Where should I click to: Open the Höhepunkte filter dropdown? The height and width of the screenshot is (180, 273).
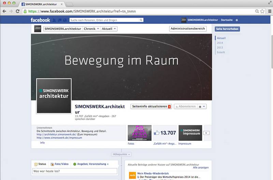121,154
